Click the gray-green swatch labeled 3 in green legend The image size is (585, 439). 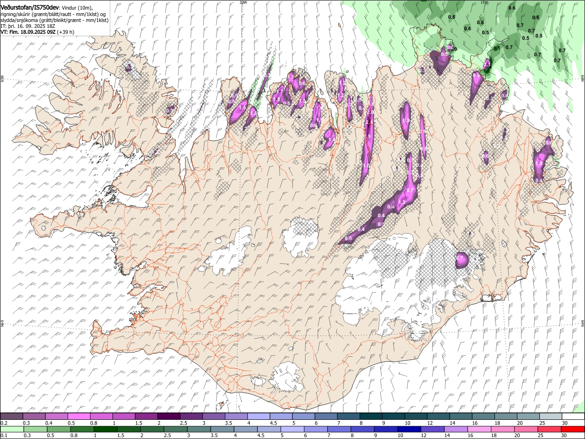(x=199, y=429)
